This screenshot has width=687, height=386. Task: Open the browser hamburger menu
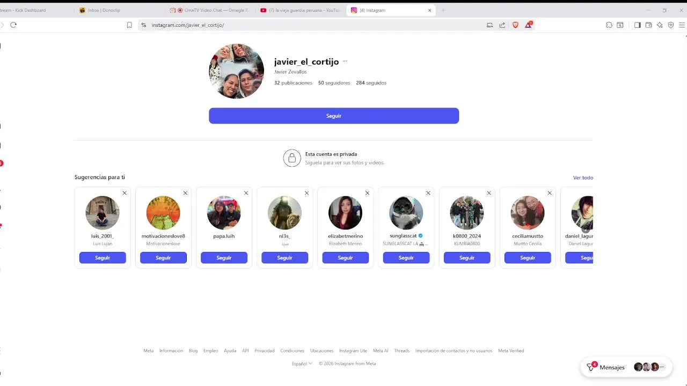click(682, 25)
